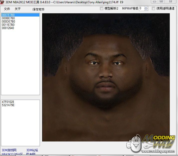Open the 3DM游戏网 link
This screenshot has height=156, width=178.
(9, 150)
